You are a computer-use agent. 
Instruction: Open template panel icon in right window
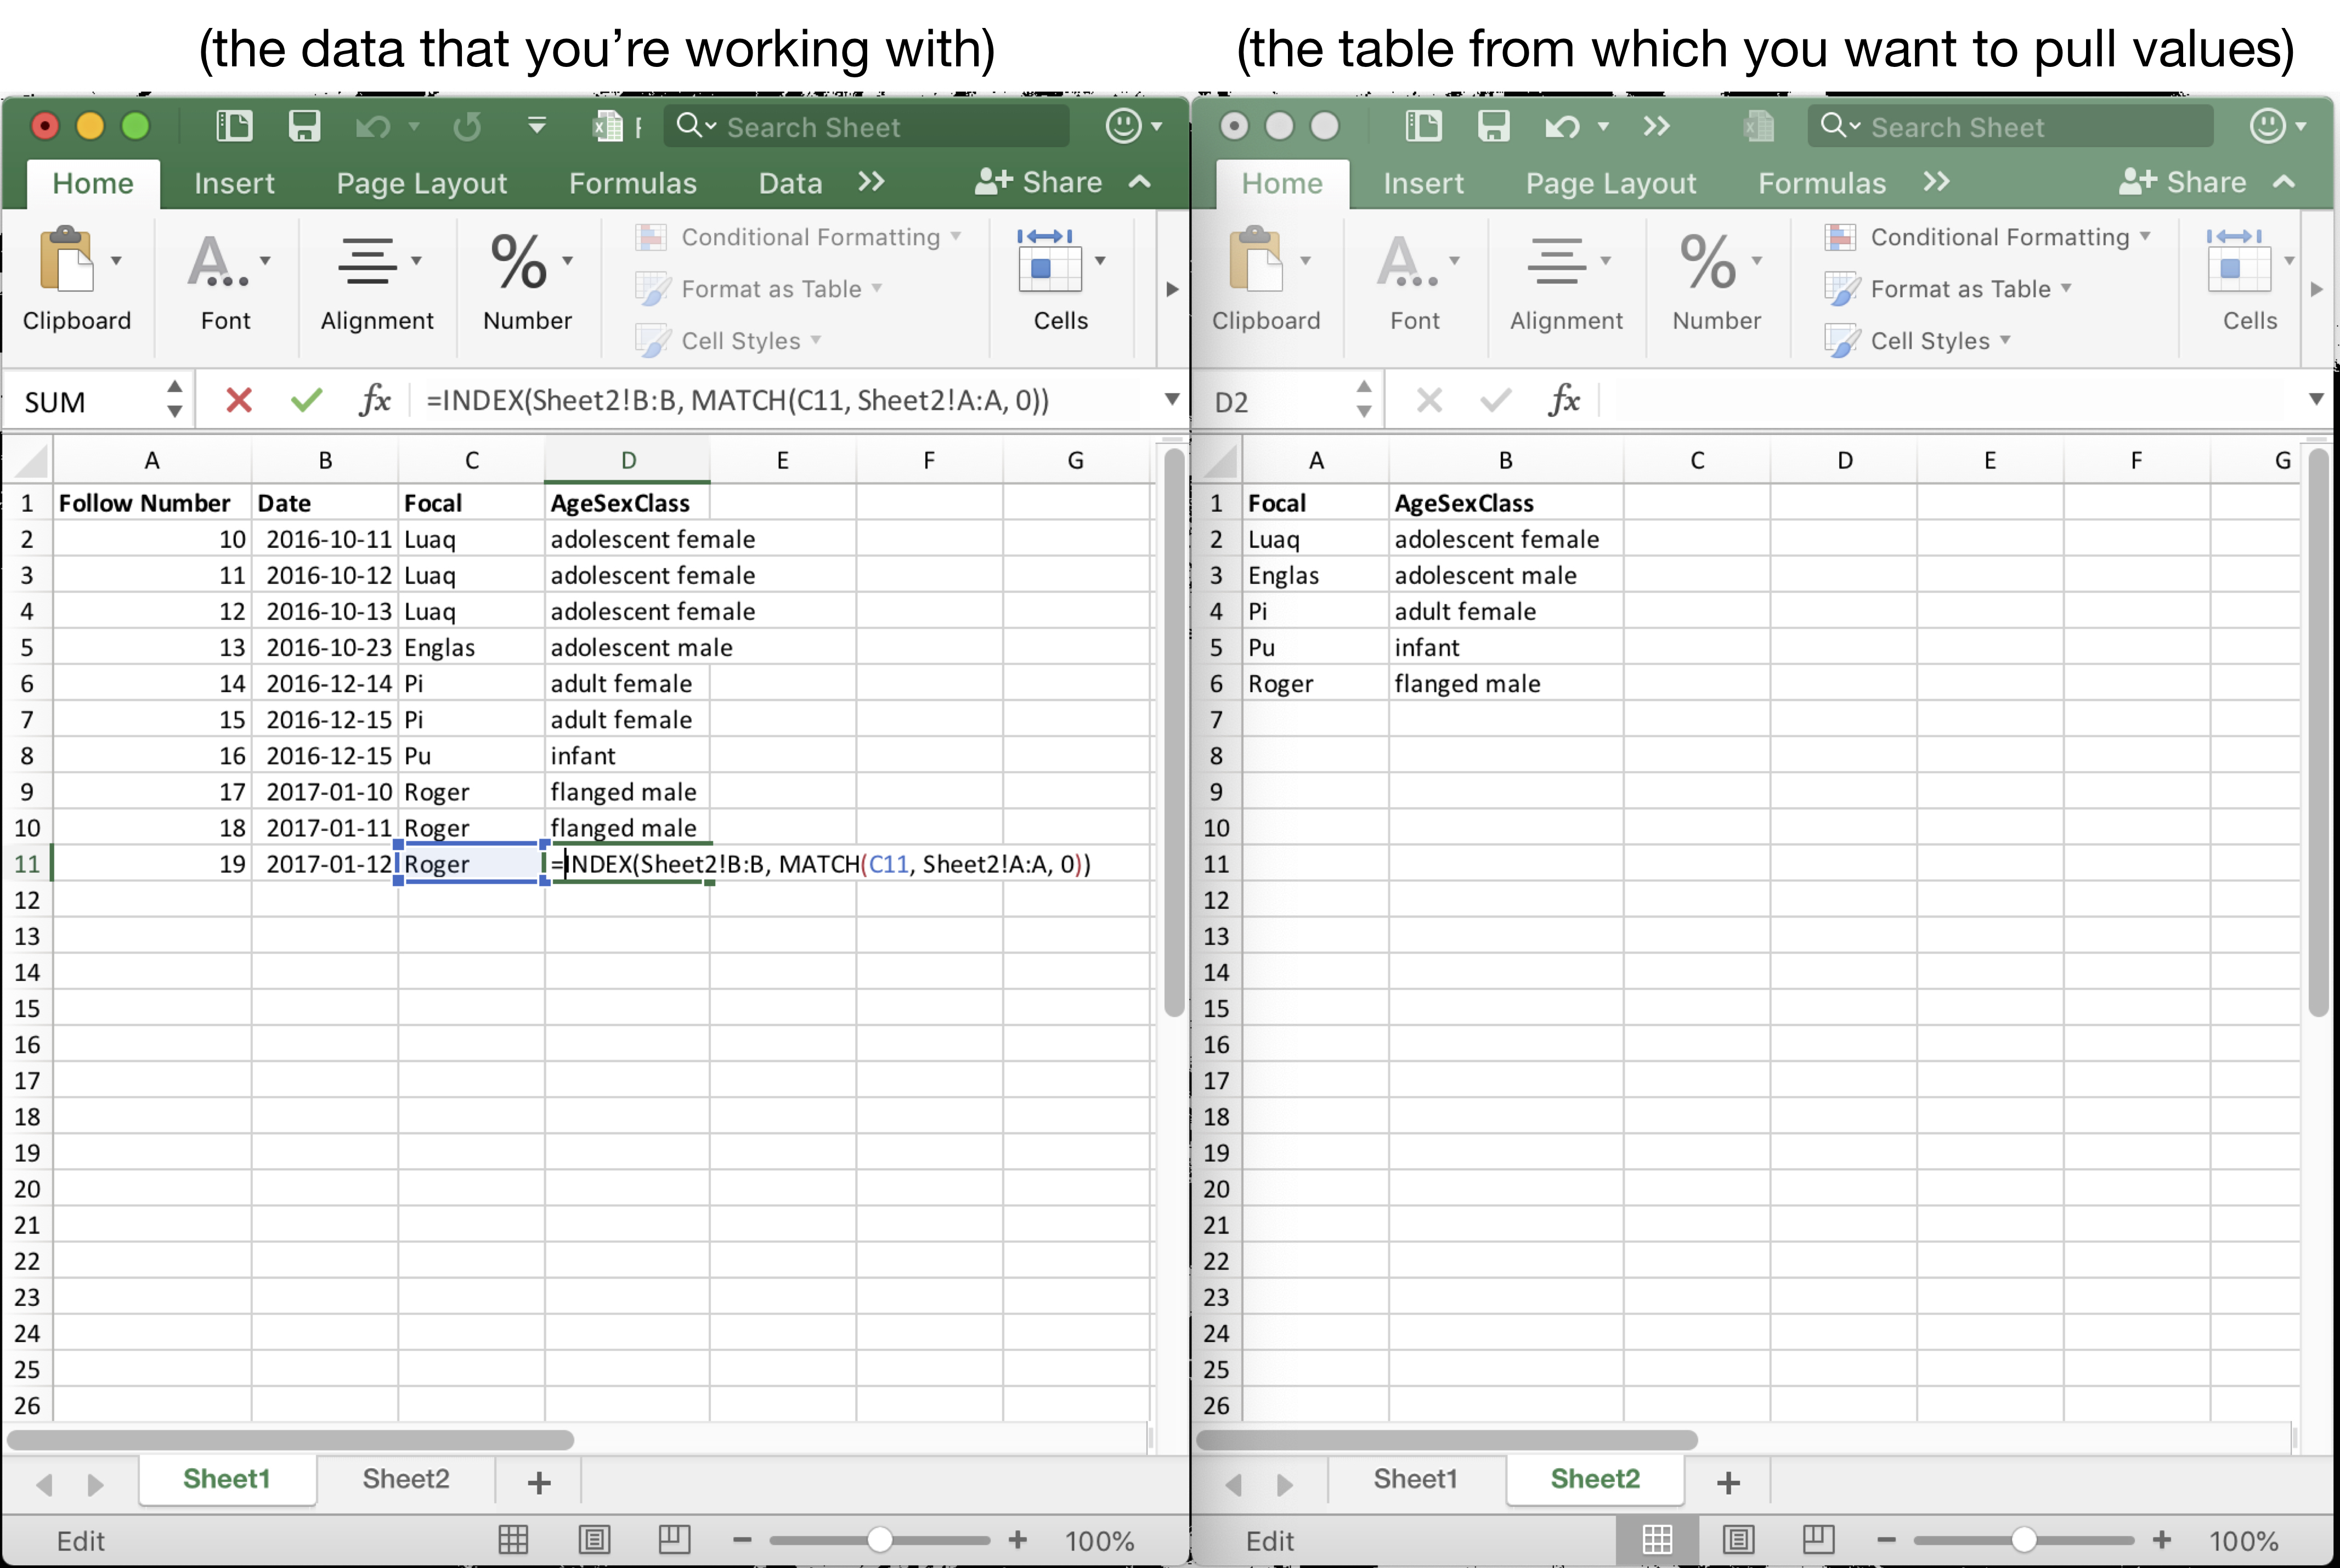pos(1423,126)
